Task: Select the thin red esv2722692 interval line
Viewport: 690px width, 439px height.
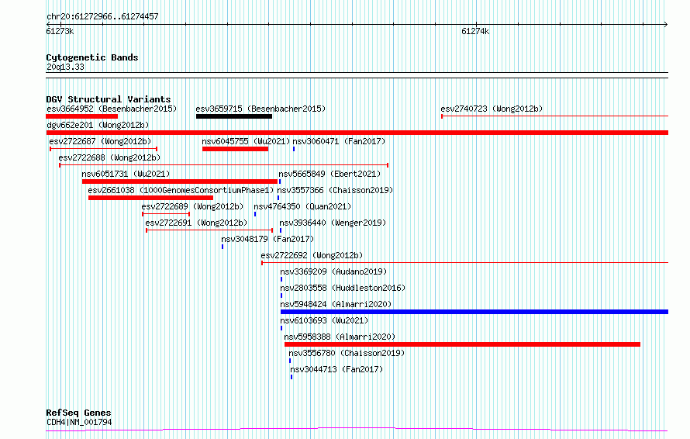Action: [x=464, y=263]
